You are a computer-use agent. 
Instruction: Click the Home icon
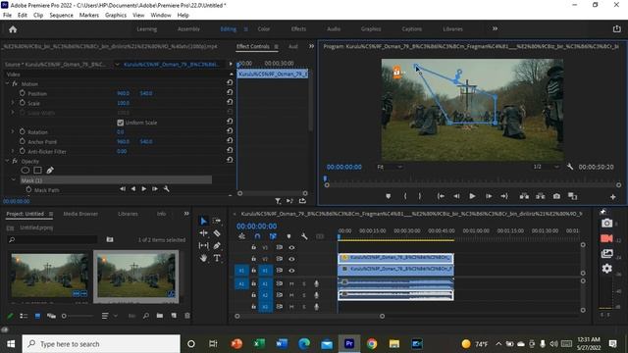(13, 29)
